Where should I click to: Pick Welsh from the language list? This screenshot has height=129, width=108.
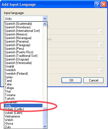coord(23,120)
